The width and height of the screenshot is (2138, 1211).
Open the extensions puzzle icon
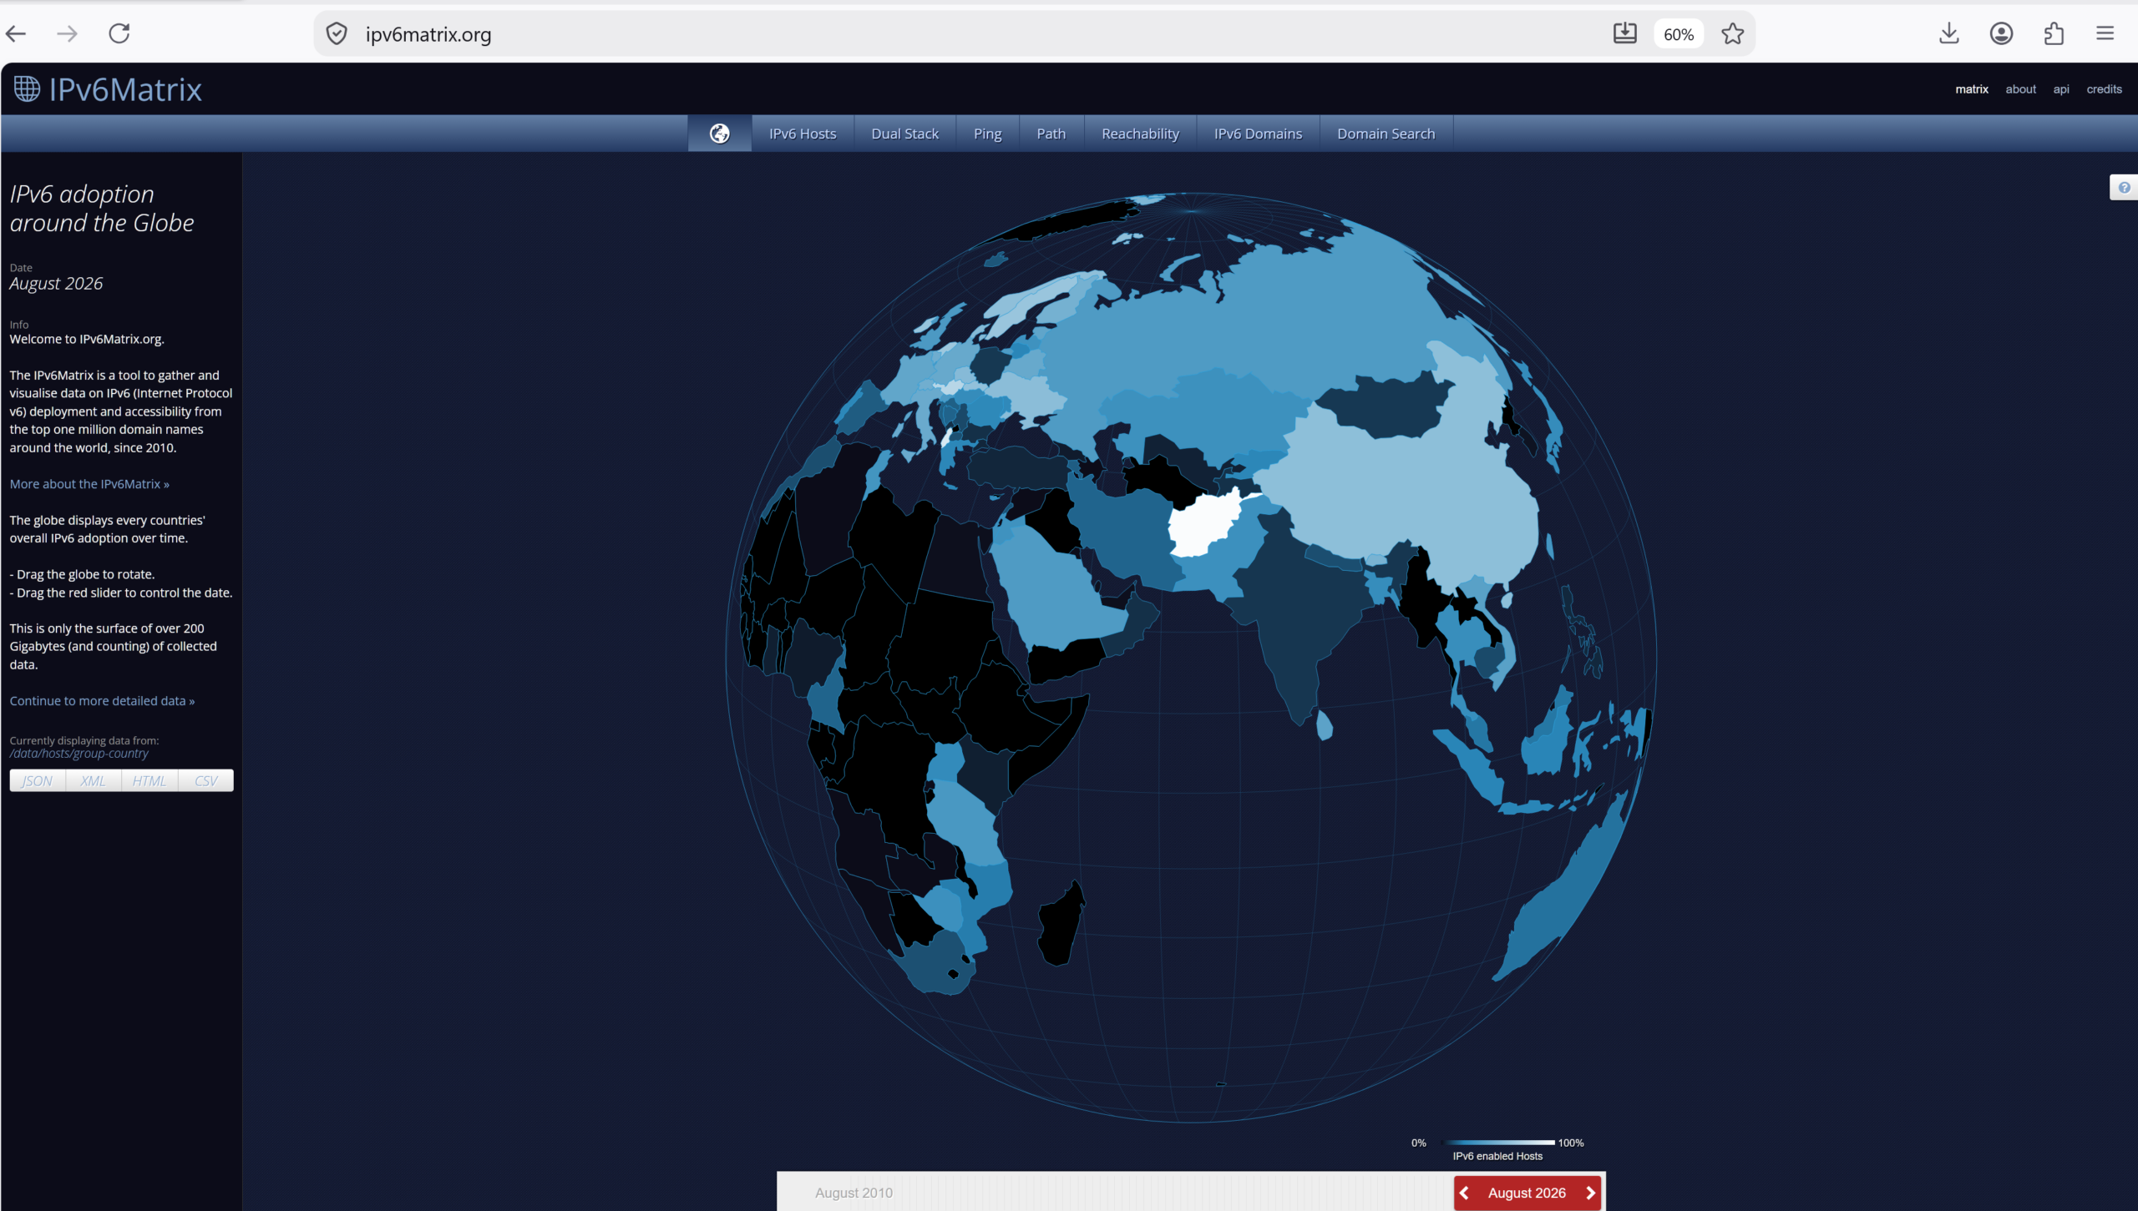[2054, 33]
